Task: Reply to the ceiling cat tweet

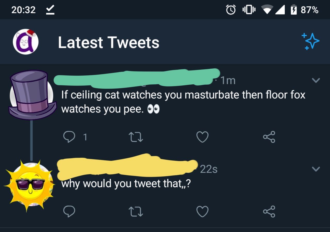Action: 69,137
